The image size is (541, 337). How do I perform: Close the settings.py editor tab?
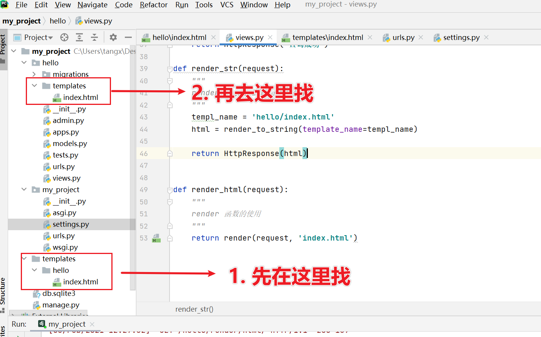tap(486, 37)
